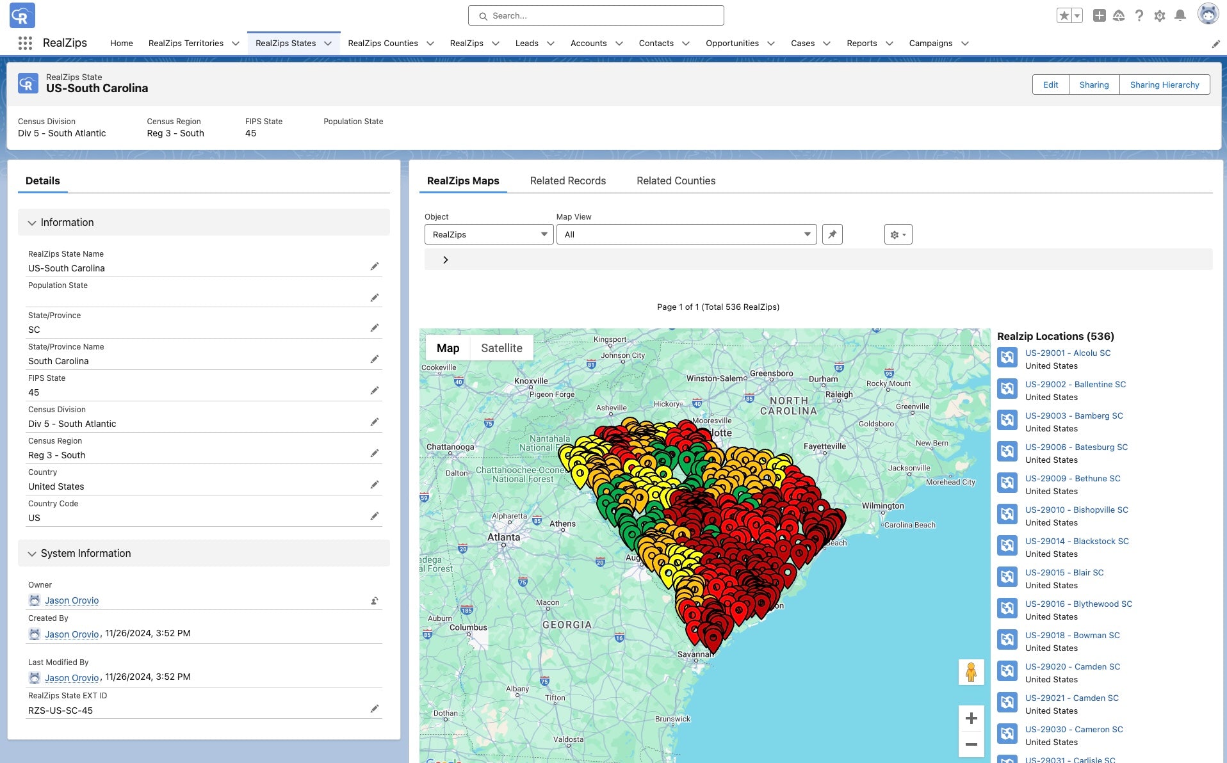The width and height of the screenshot is (1227, 763).
Task: Click the Sharing Hierarchy button
Action: (x=1164, y=84)
